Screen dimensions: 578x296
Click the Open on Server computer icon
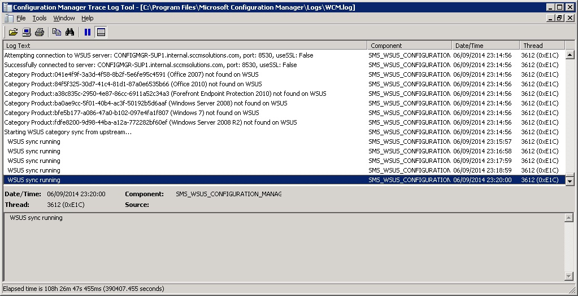coord(26,32)
